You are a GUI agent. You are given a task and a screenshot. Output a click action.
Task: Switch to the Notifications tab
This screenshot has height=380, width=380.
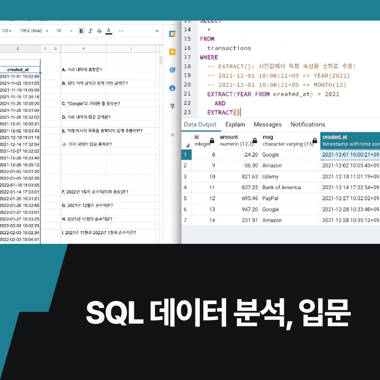308,124
